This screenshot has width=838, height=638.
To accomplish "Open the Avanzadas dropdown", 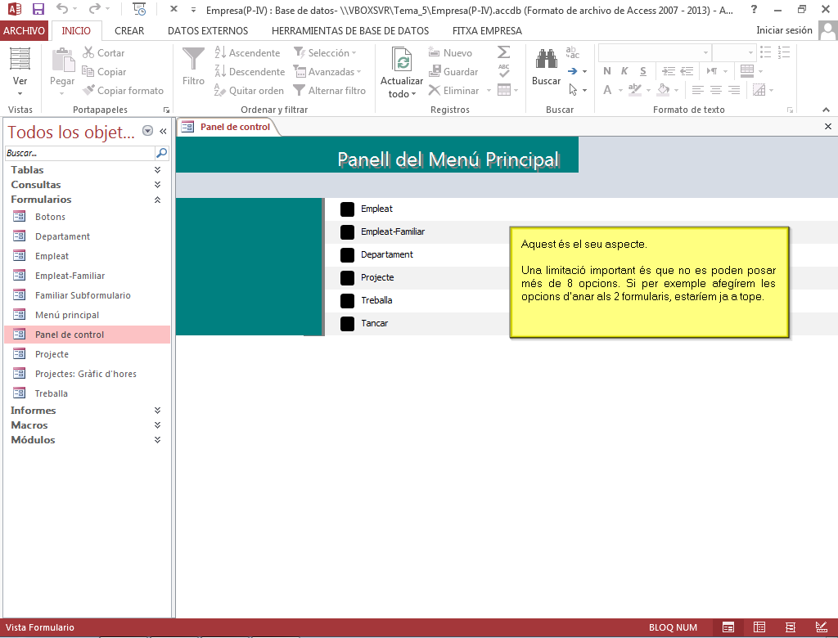I will (x=327, y=72).
